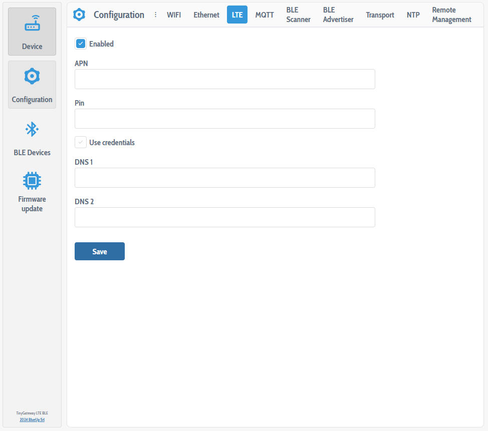The image size is (488, 431).
Task: Click into the DNS 1 field
Action: tap(224, 178)
